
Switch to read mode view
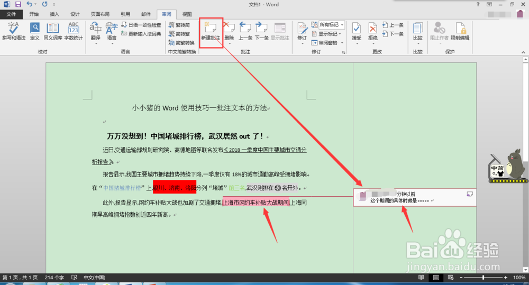click(x=421, y=277)
